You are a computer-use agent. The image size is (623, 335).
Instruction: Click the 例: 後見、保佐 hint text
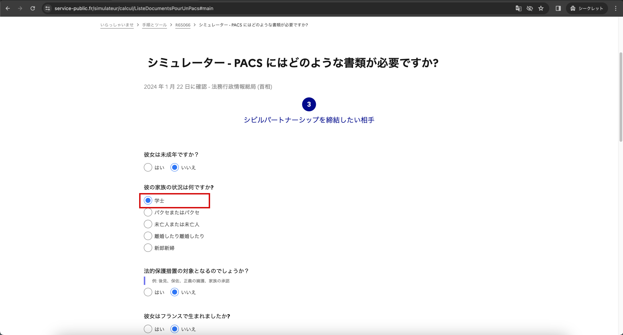(191, 281)
